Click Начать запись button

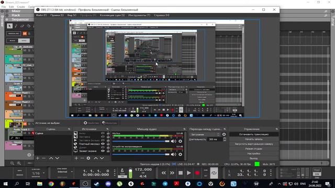254,139
